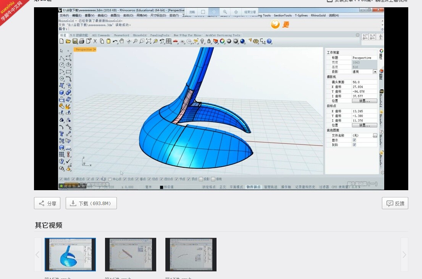The image size is (422, 279).
Task: Click the blue sphere render icon
Action: (243, 41)
